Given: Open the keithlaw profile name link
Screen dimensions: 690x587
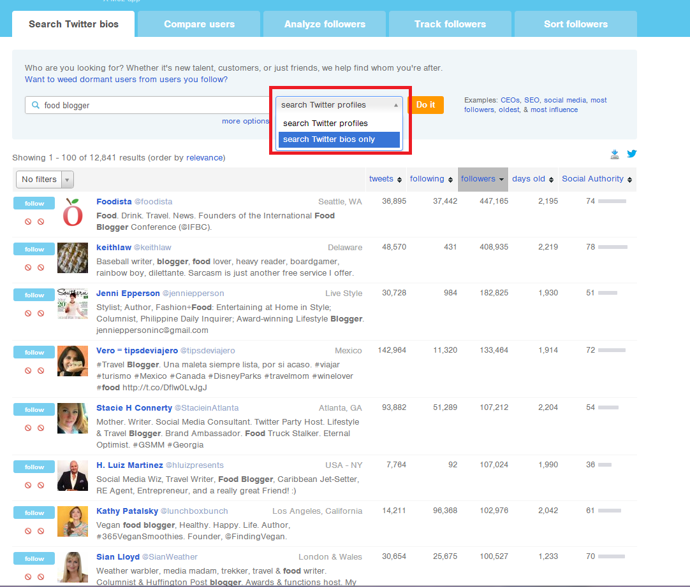Looking at the screenshot, I should tap(114, 248).
